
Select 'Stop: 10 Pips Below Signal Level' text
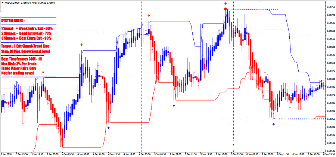[x=25, y=51]
